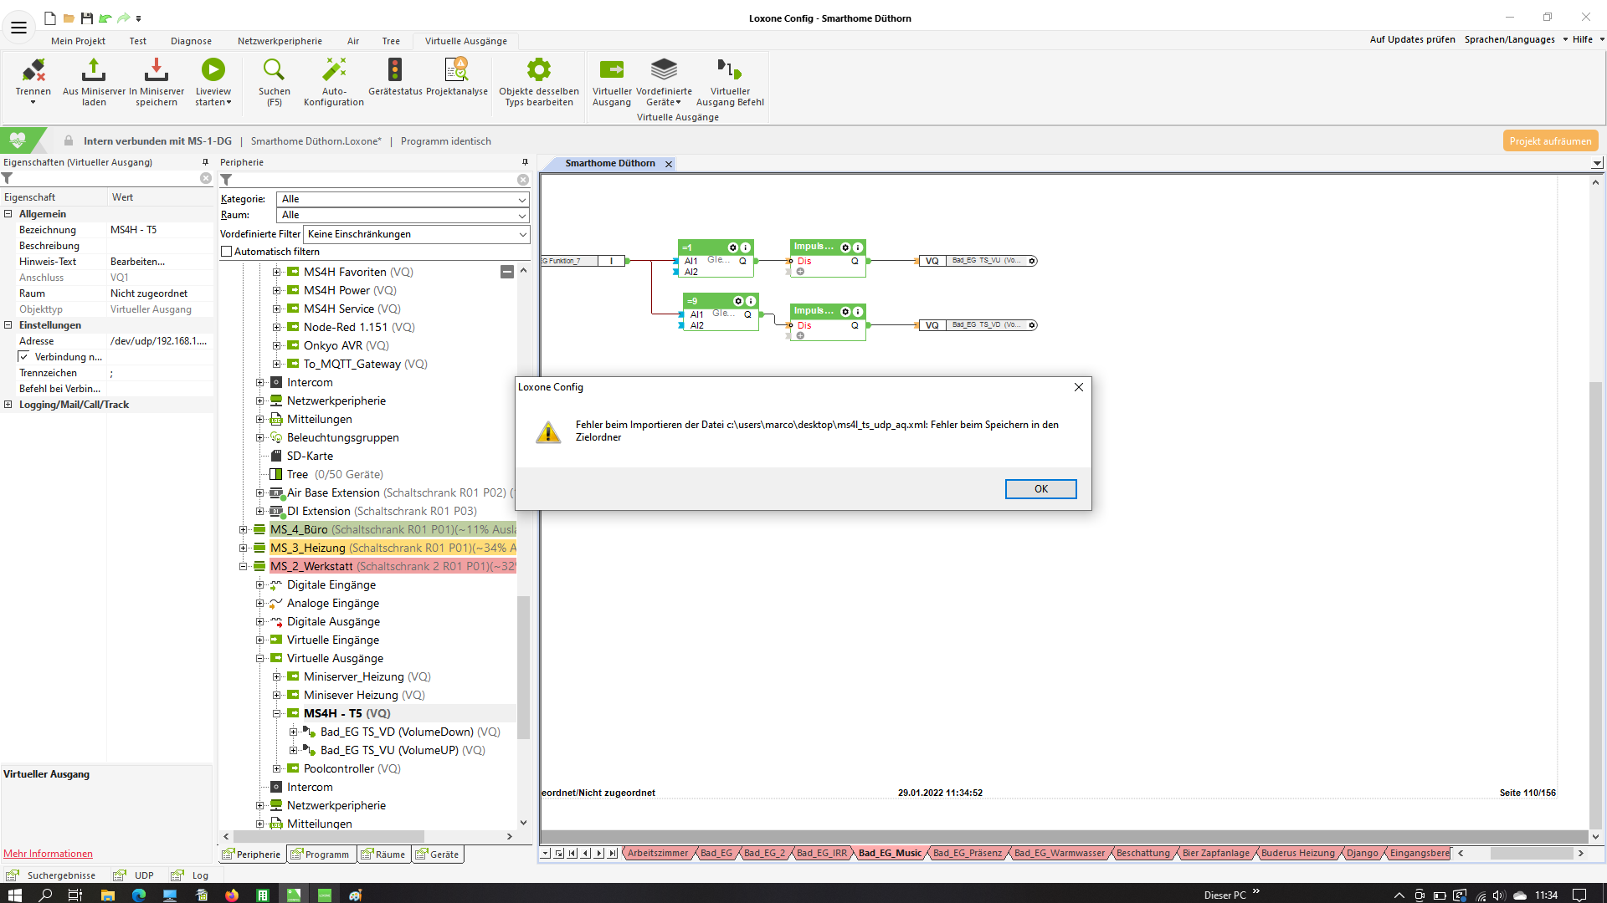Open the Suchen (F5) search tool
The height and width of the screenshot is (903, 1607).
[x=274, y=70]
